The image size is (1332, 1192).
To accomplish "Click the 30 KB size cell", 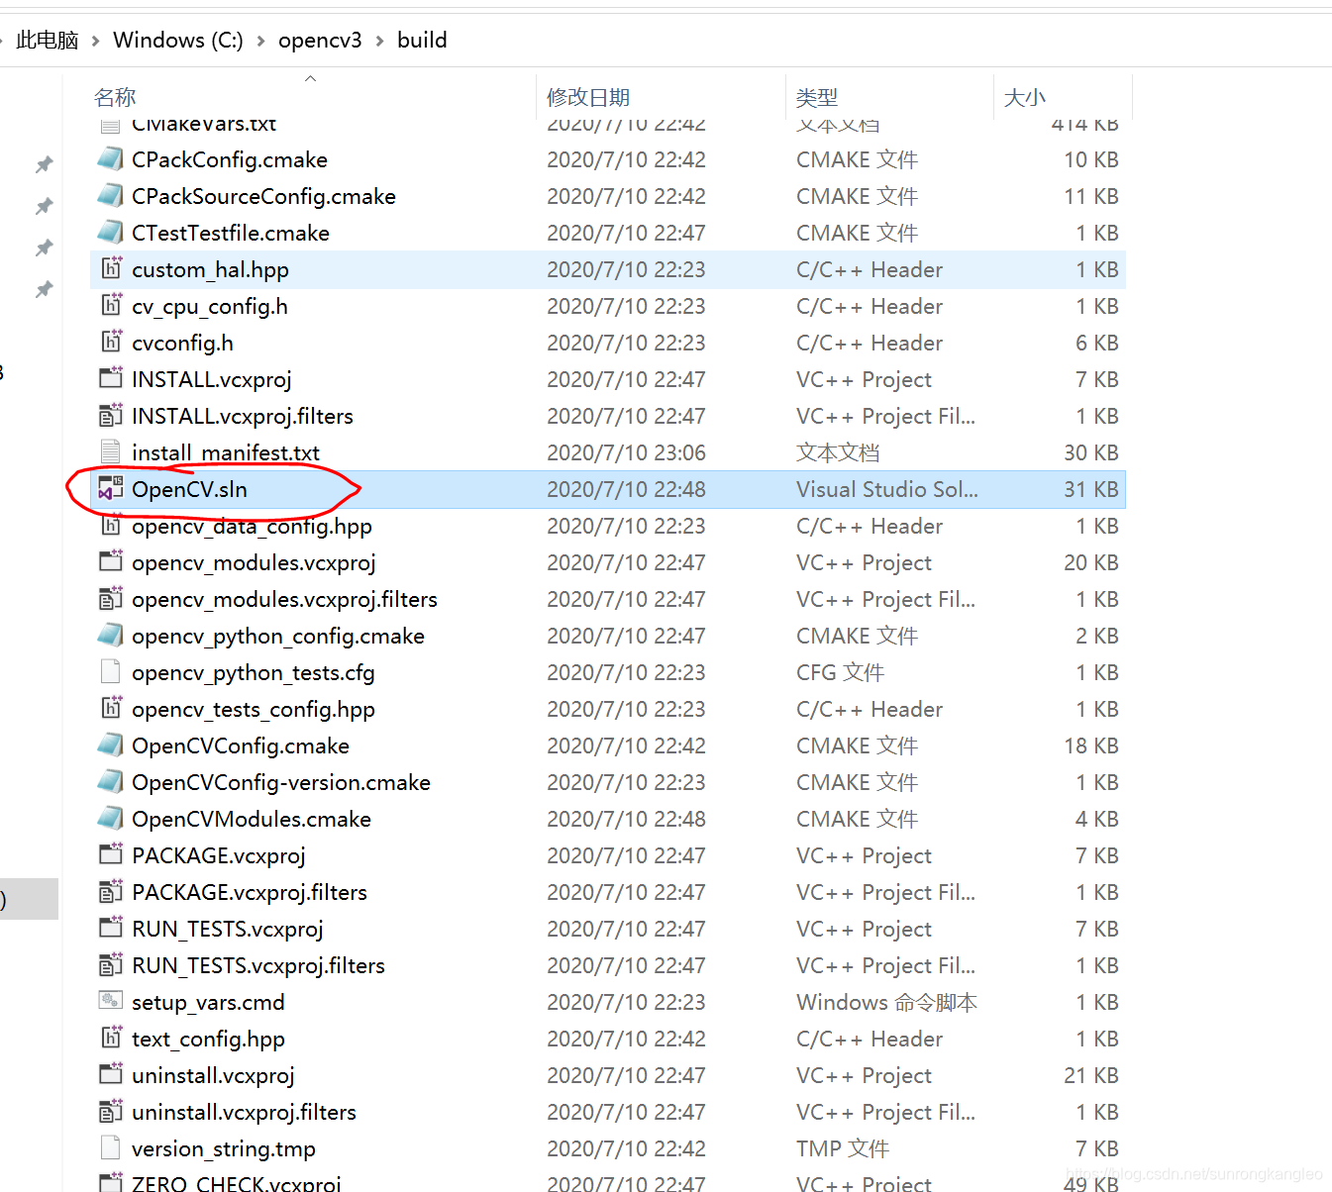I will tap(1091, 452).
